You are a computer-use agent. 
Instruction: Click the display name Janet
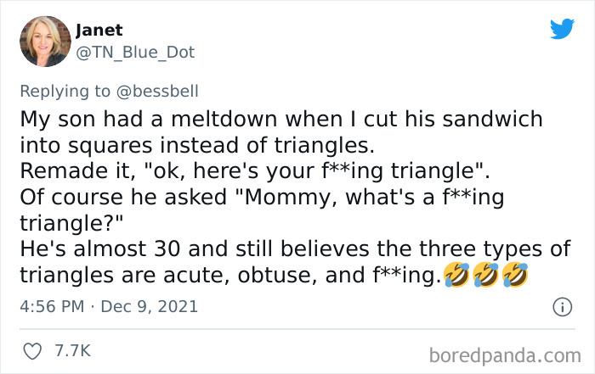tap(99, 30)
